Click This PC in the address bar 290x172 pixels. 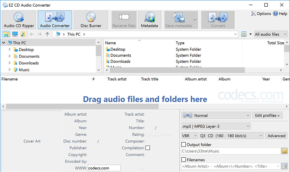tap(74, 34)
